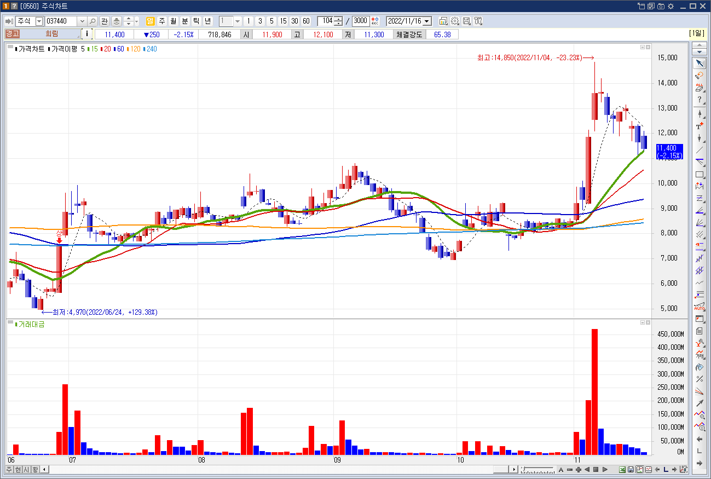Toggle the 황 button at bottom left
This screenshot has height=479, width=711.
tap(35, 470)
